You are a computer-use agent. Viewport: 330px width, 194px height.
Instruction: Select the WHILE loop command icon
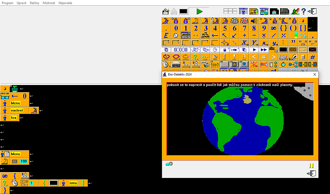point(176,57)
